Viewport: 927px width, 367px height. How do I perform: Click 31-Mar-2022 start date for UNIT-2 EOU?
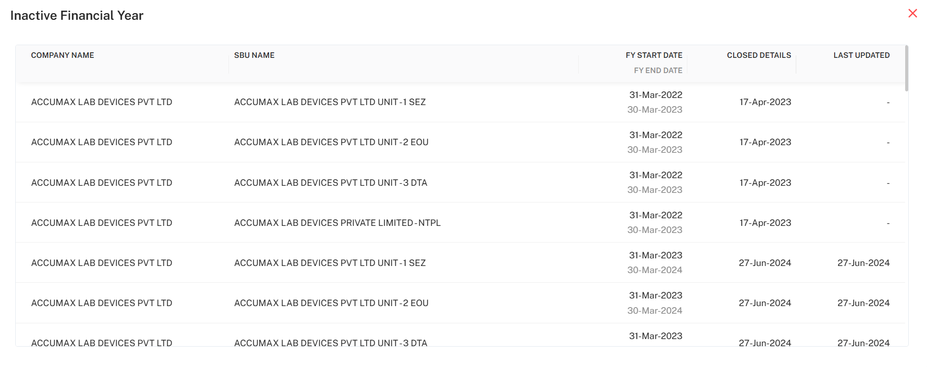[655, 135]
